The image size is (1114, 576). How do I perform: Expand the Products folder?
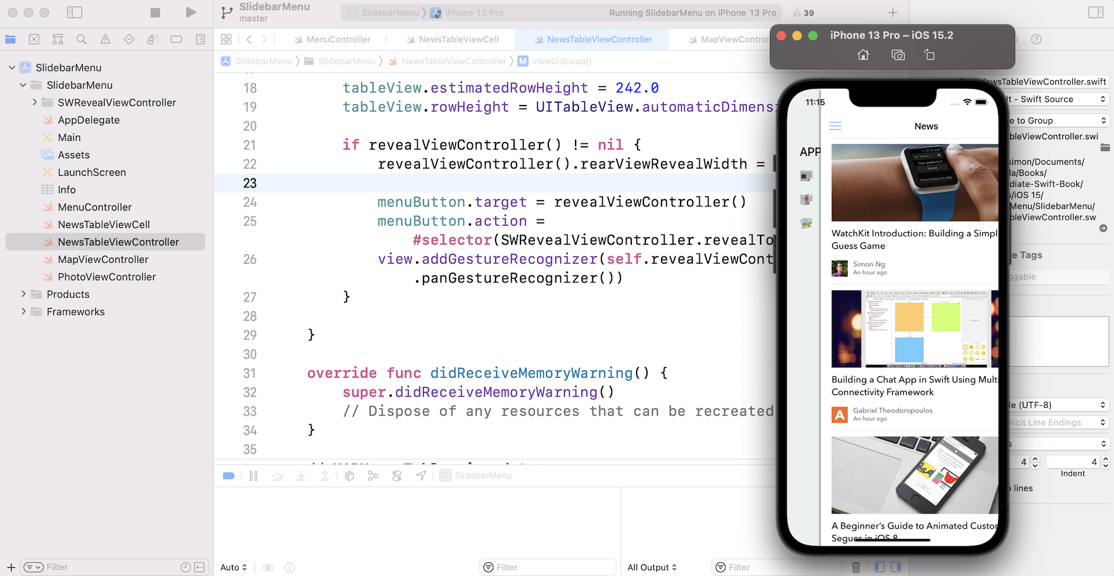tap(24, 294)
